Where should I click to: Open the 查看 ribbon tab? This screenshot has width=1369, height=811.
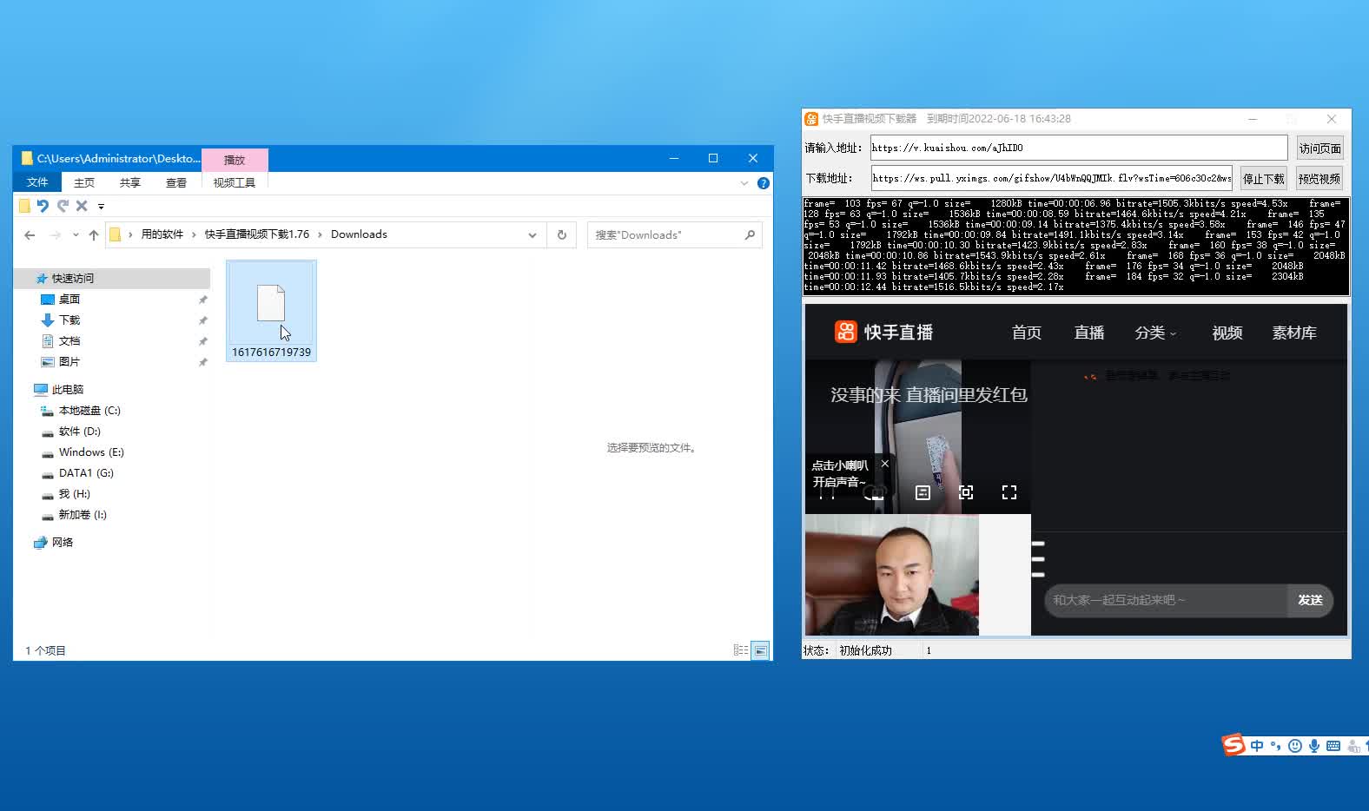[x=176, y=182]
